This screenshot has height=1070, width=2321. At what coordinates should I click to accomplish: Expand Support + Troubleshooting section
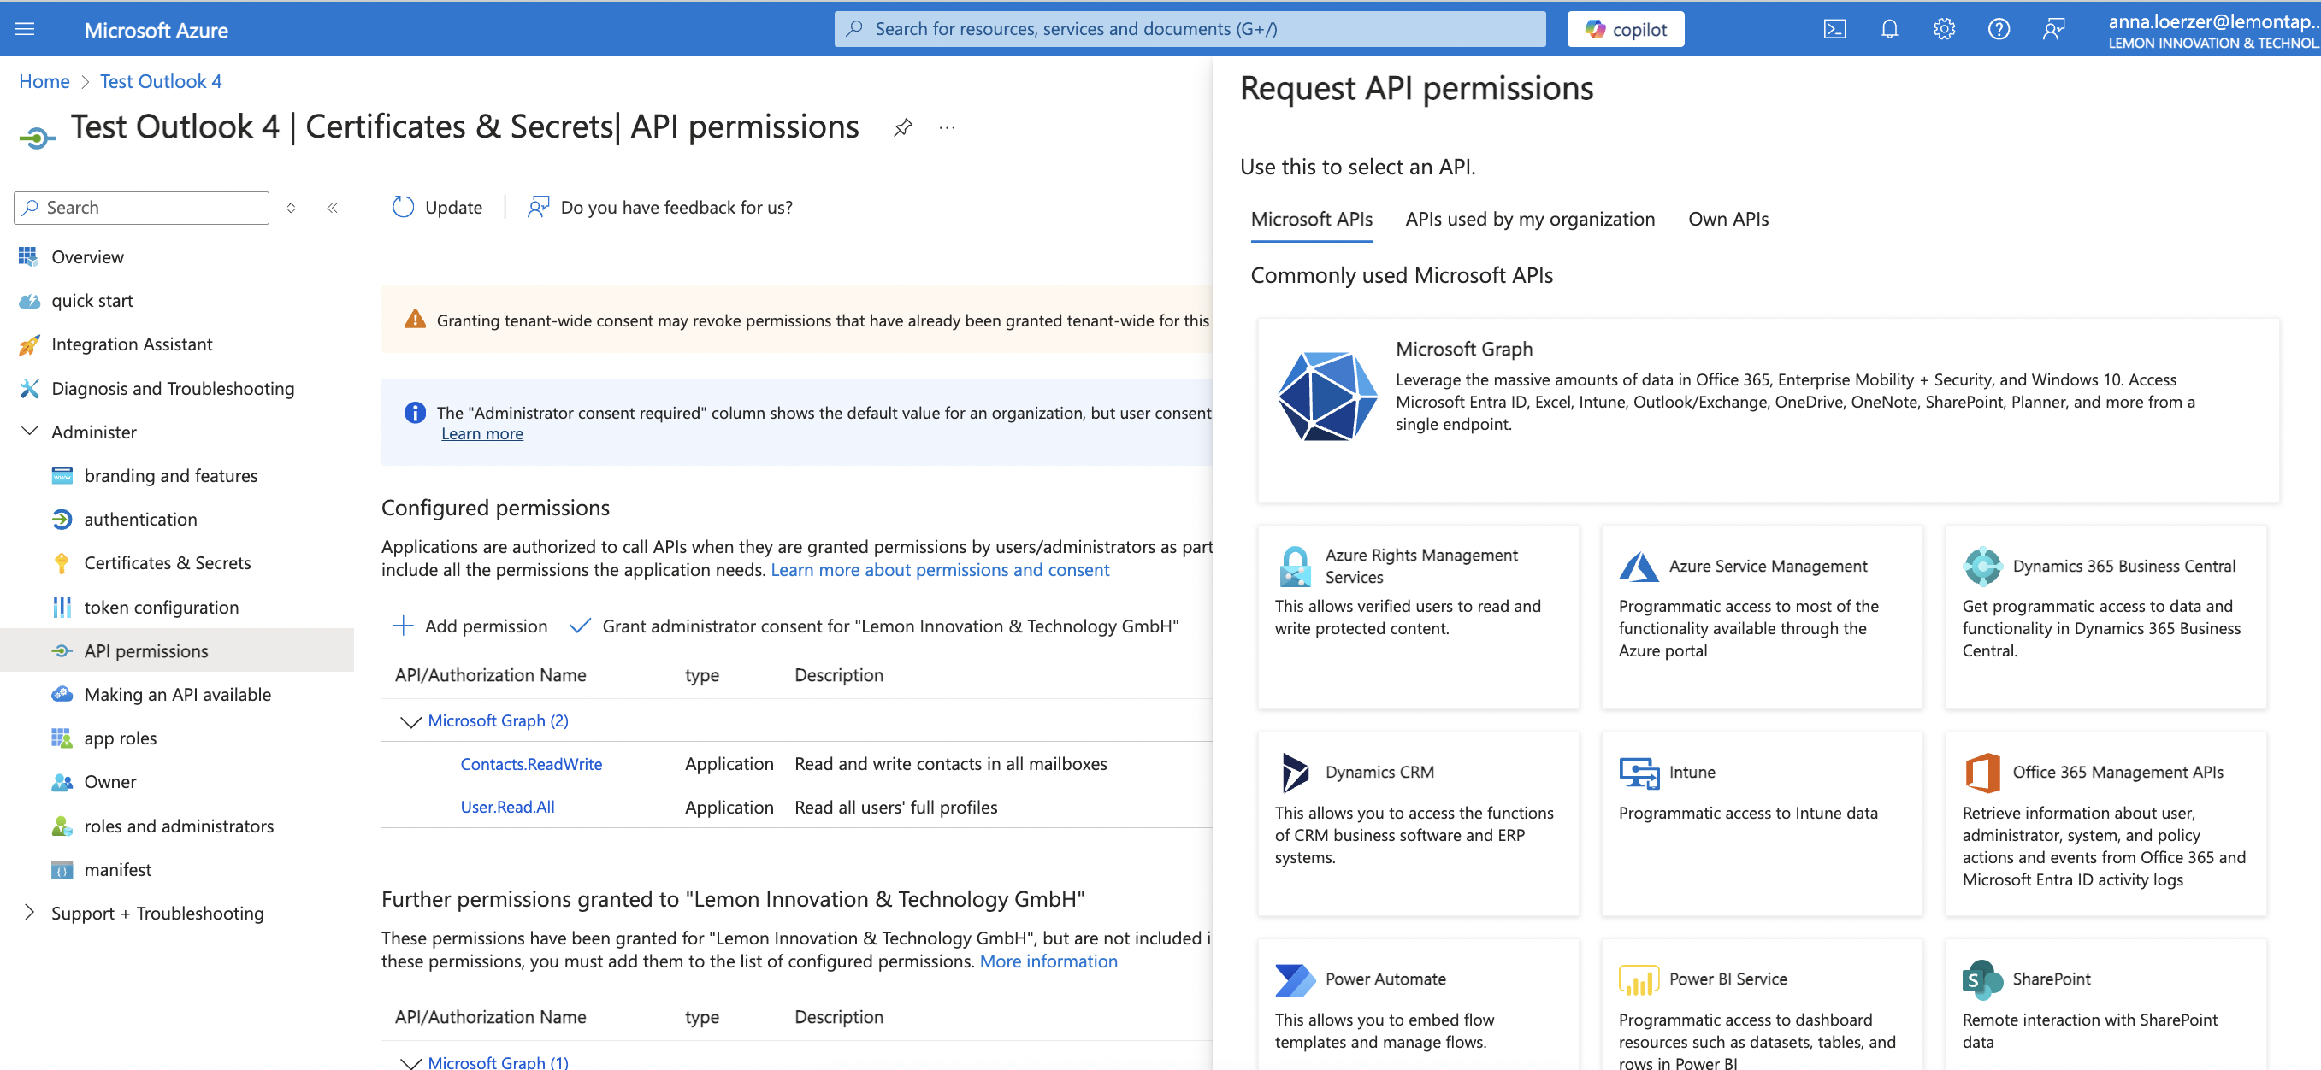(30, 913)
